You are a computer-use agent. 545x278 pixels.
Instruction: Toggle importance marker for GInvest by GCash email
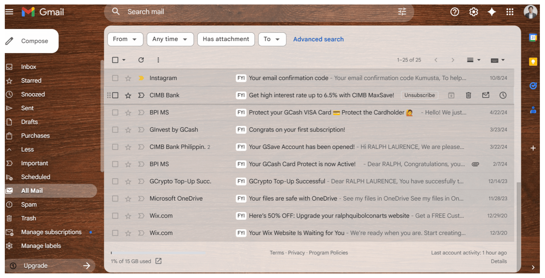(141, 130)
